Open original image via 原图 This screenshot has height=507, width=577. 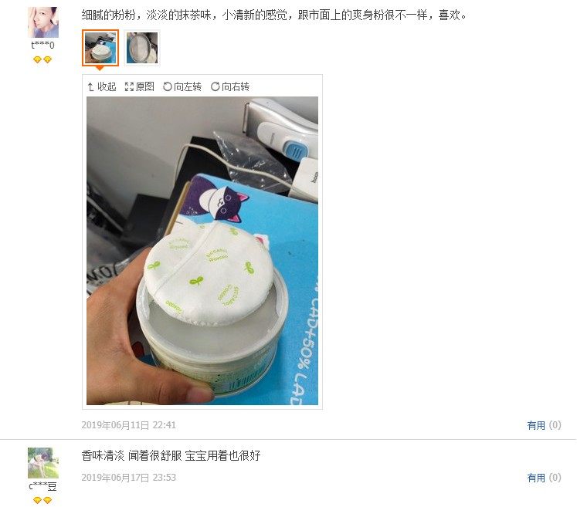point(140,86)
